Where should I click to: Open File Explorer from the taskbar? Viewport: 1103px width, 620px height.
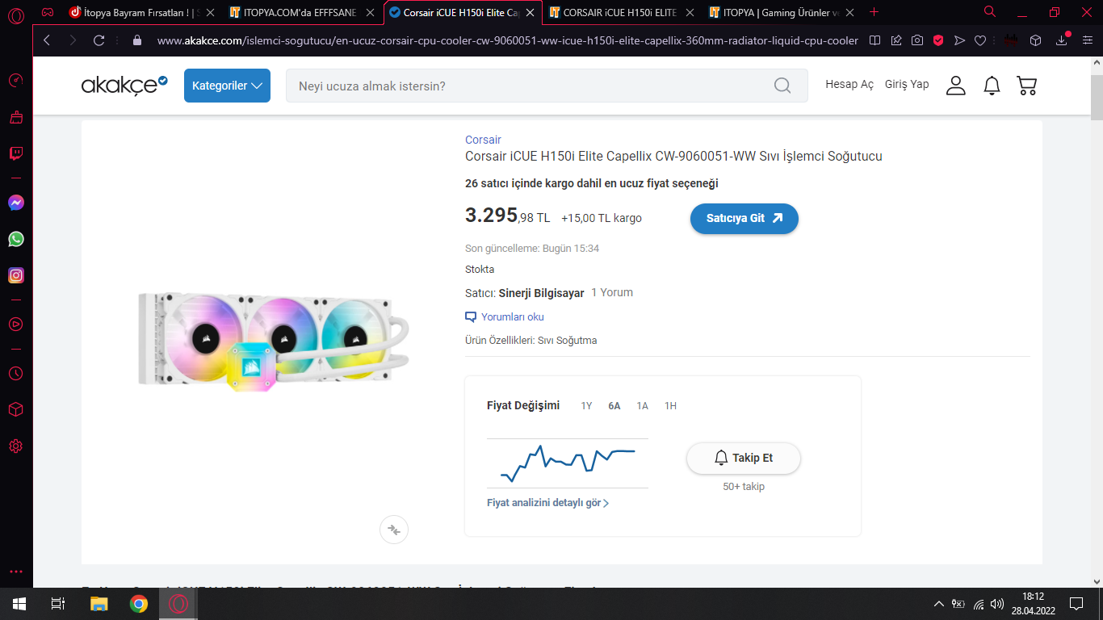click(x=99, y=604)
